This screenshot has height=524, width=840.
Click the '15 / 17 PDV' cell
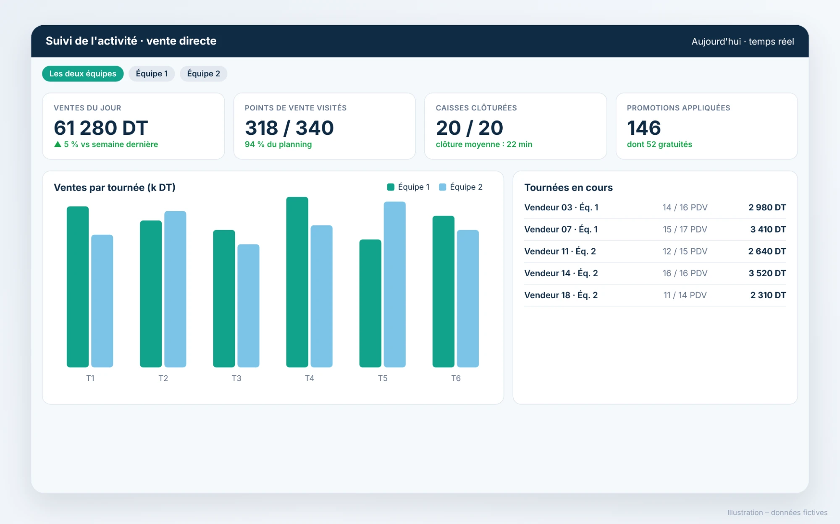click(685, 229)
